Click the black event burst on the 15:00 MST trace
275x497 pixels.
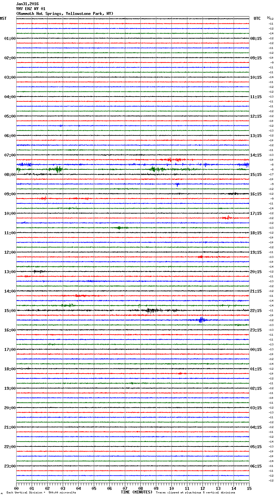(153, 310)
